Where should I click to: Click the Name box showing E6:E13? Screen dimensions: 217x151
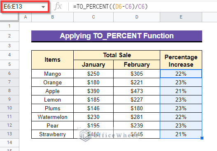[x=25, y=7]
